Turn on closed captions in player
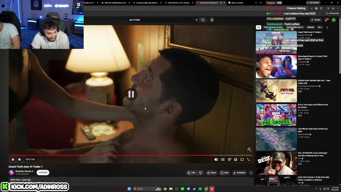341x192 pixels. click(223, 159)
